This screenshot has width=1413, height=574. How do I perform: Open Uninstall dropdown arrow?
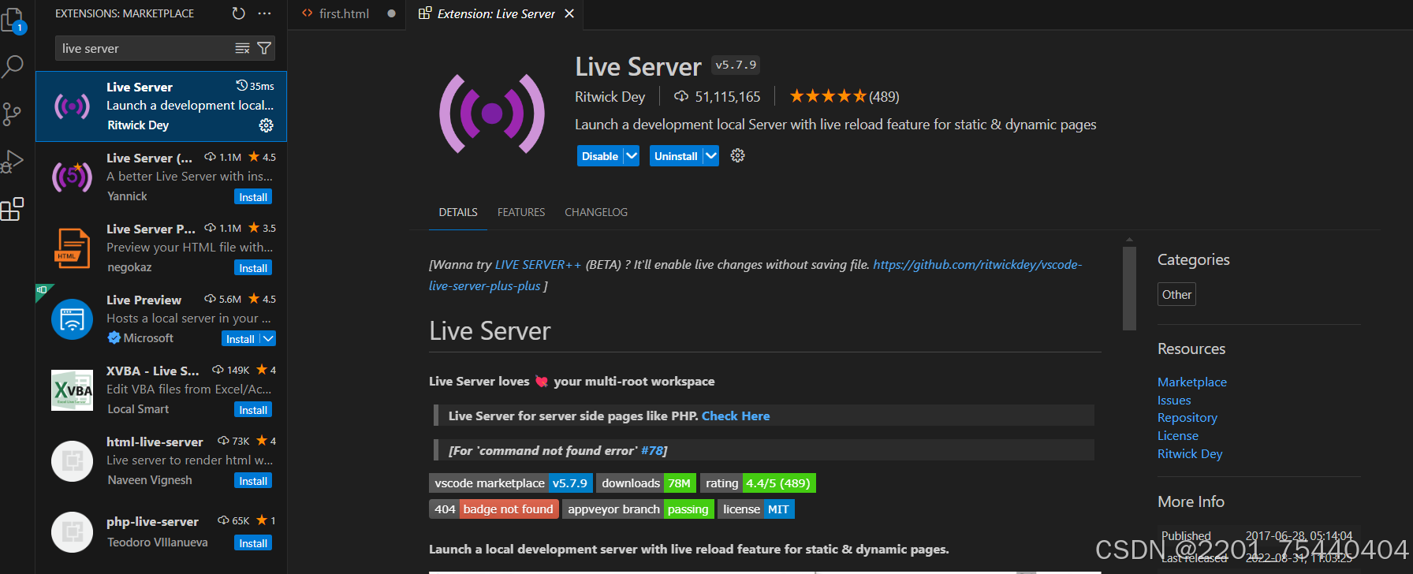click(710, 155)
